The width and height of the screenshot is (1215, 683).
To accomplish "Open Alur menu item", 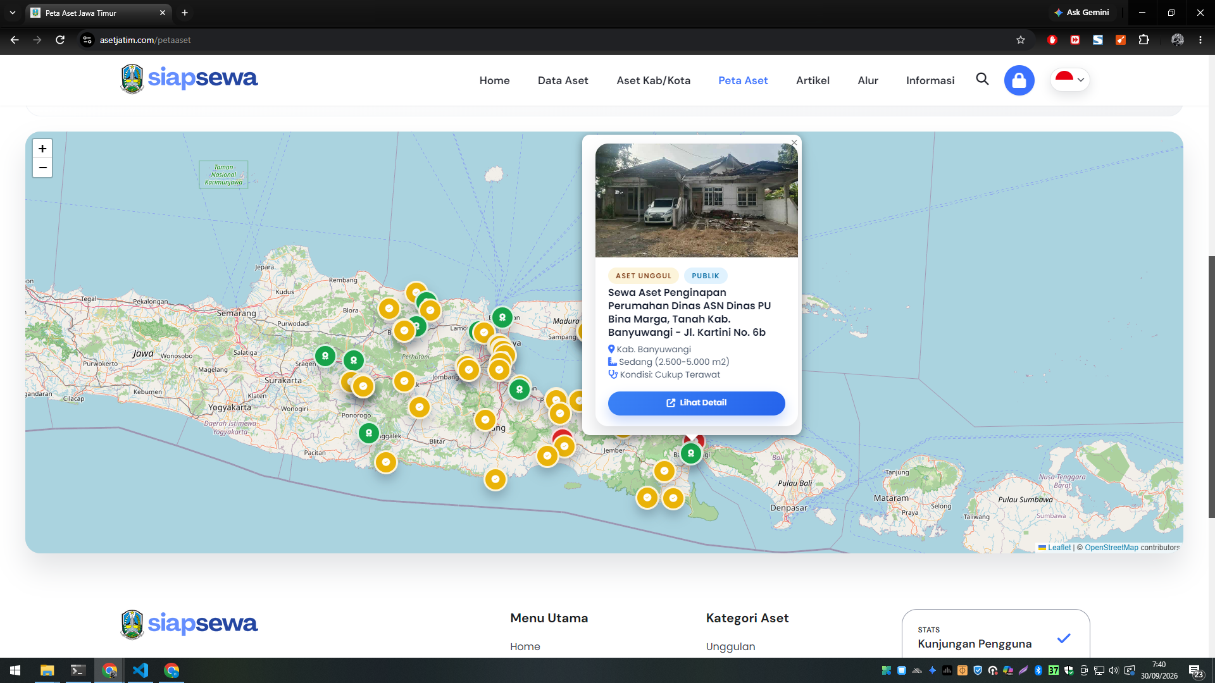I will tap(868, 80).
